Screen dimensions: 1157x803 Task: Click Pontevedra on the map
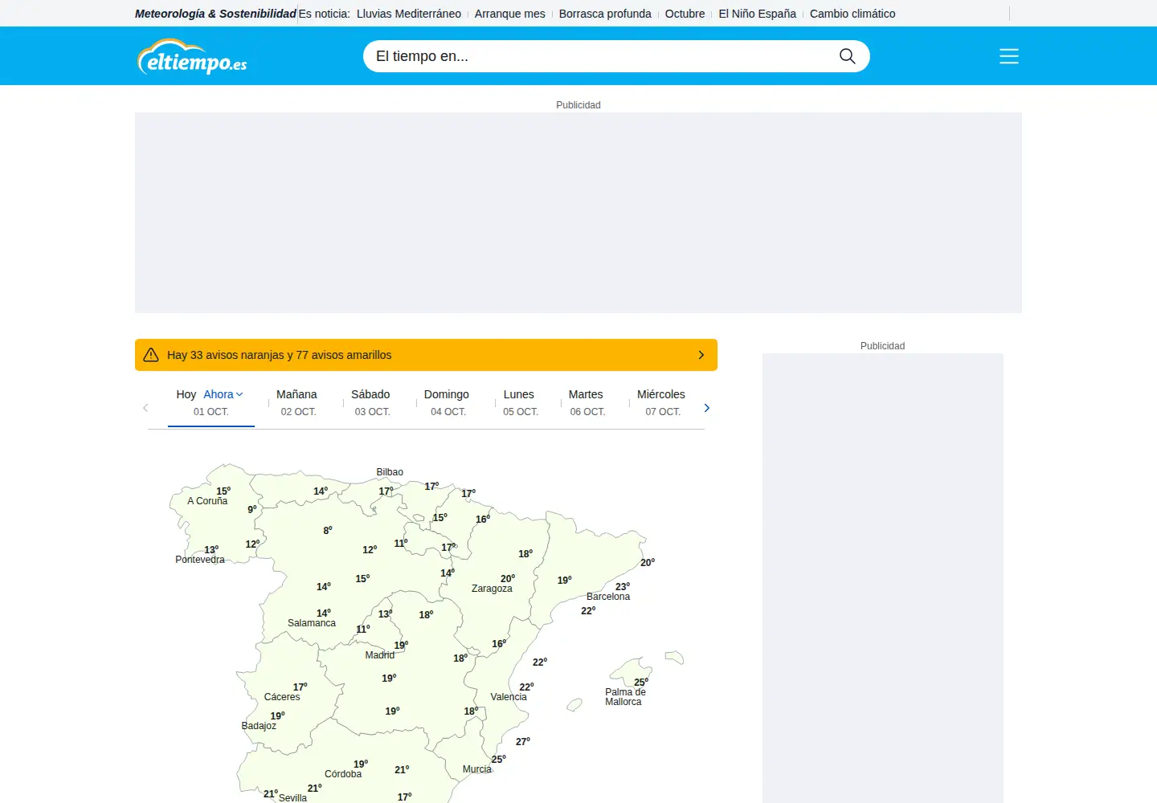pyautogui.click(x=200, y=560)
